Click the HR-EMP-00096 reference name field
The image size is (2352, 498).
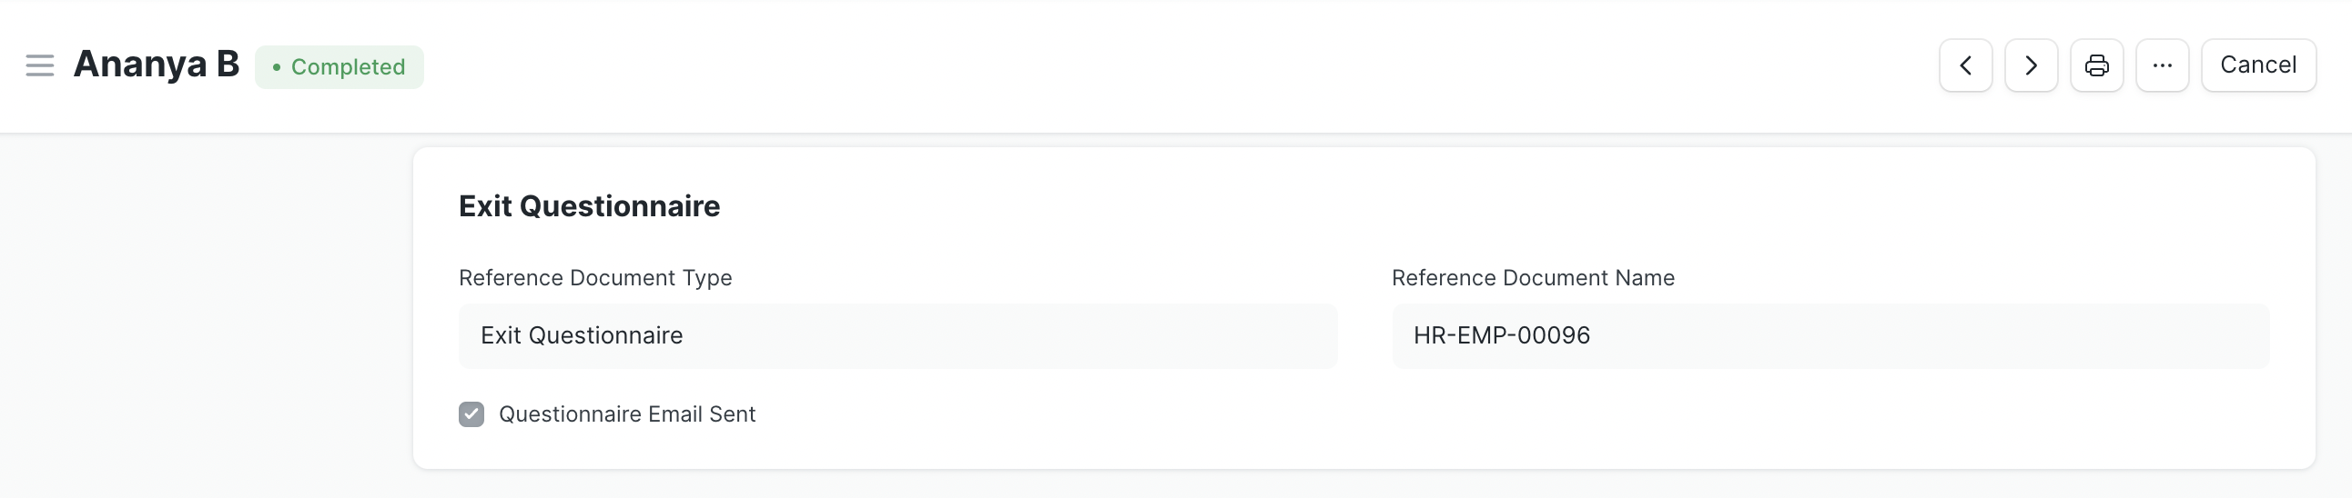click(x=1830, y=335)
